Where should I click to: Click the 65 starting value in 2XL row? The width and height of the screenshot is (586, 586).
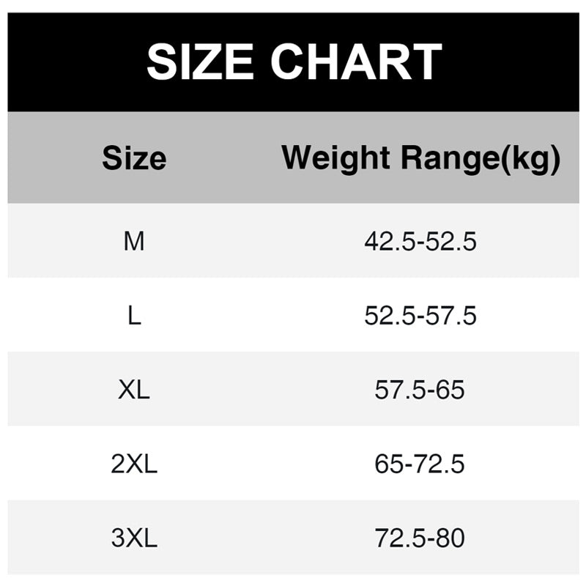tap(388, 464)
